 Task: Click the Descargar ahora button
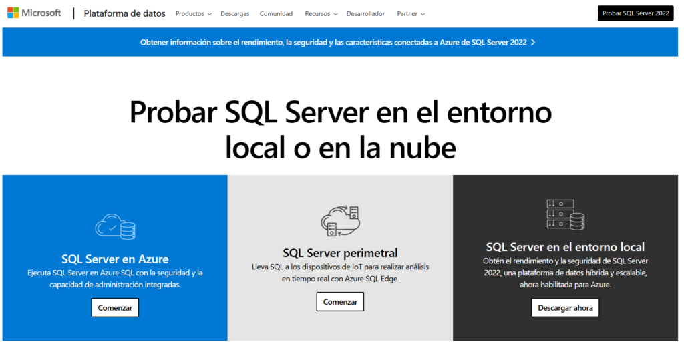coord(565,308)
